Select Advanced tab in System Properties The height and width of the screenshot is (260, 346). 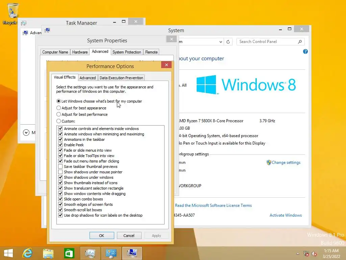(100, 51)
